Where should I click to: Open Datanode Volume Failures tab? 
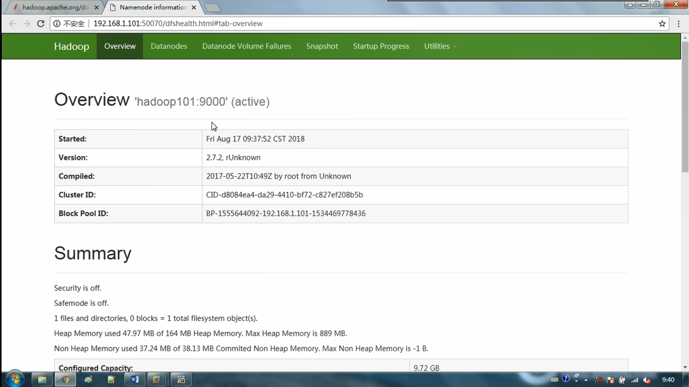click(247, 46)
